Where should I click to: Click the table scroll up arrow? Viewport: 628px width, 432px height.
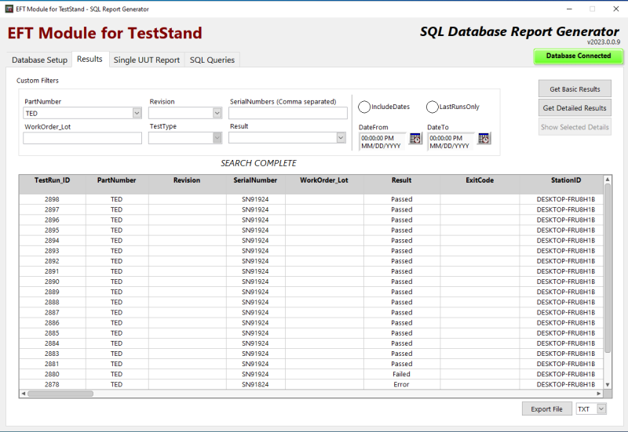coord(608,180)
